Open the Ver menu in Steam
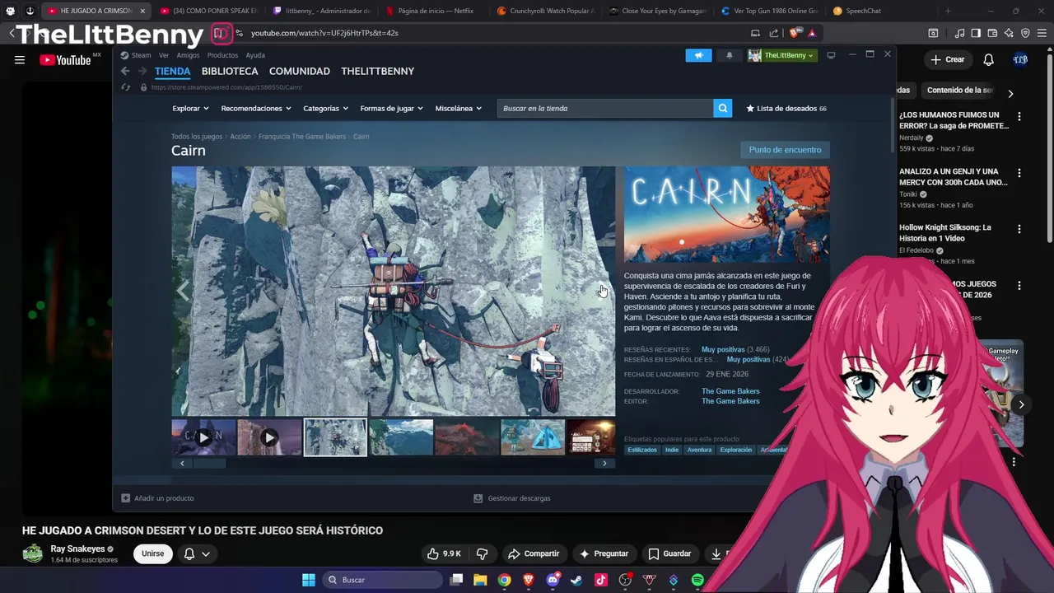The image size is (1054, 593). (164, 55)
